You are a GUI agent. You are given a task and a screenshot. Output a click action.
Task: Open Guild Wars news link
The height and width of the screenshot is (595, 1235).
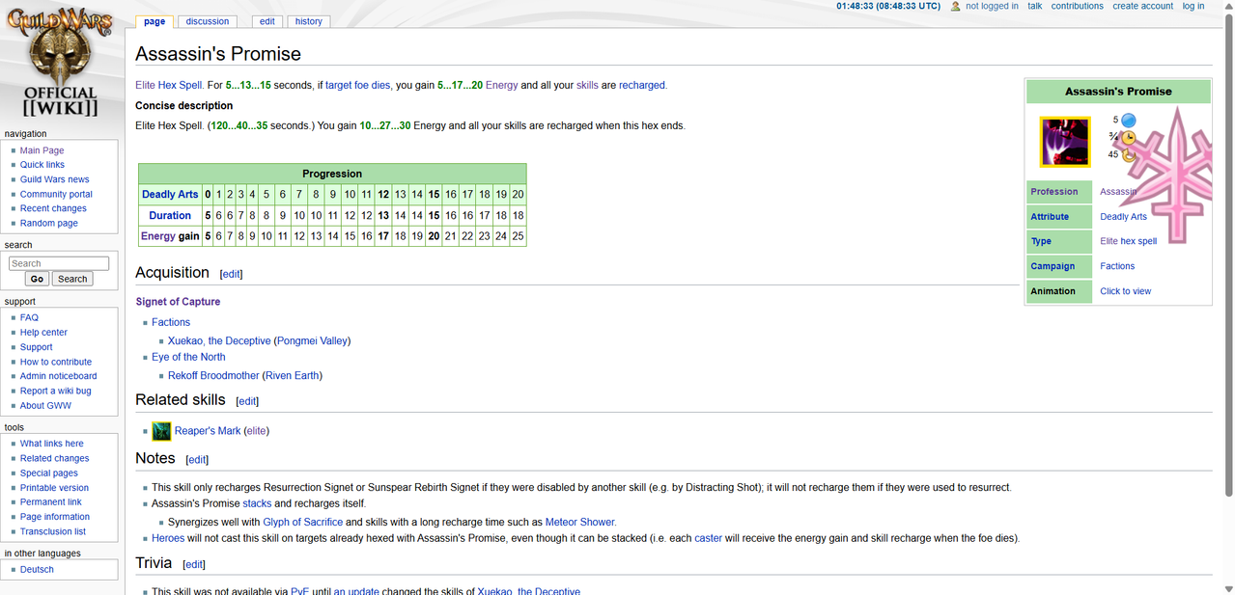coord(55,179)
